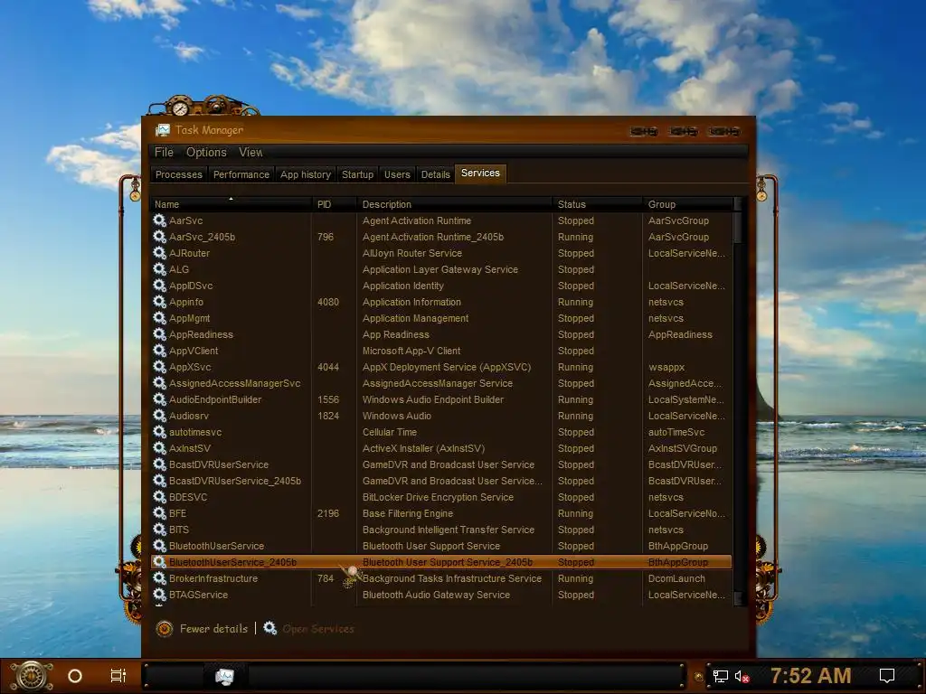
Task: Click the gear icon beside AxInstSV
Action: pos(159,448)
